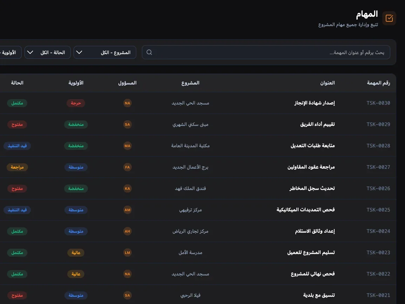The image size is (405, 304).
Task: Open task titled فحص نهائي للمشروع
Action: [313, 274]
